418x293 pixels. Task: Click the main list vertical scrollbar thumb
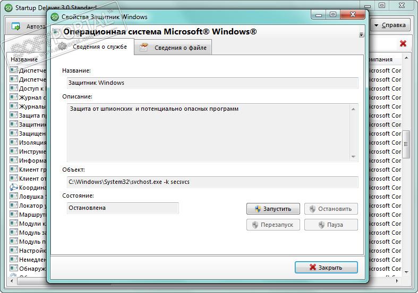[406, 144]
